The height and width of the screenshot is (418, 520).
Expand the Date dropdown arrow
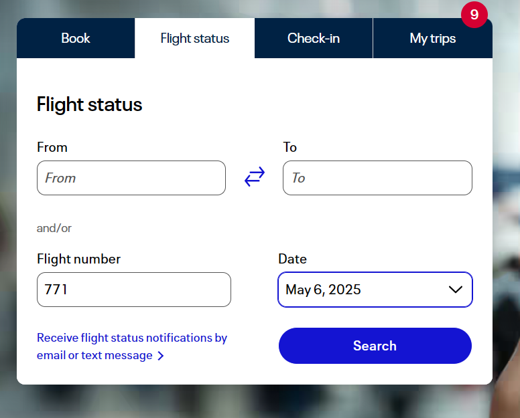(455, 290)
